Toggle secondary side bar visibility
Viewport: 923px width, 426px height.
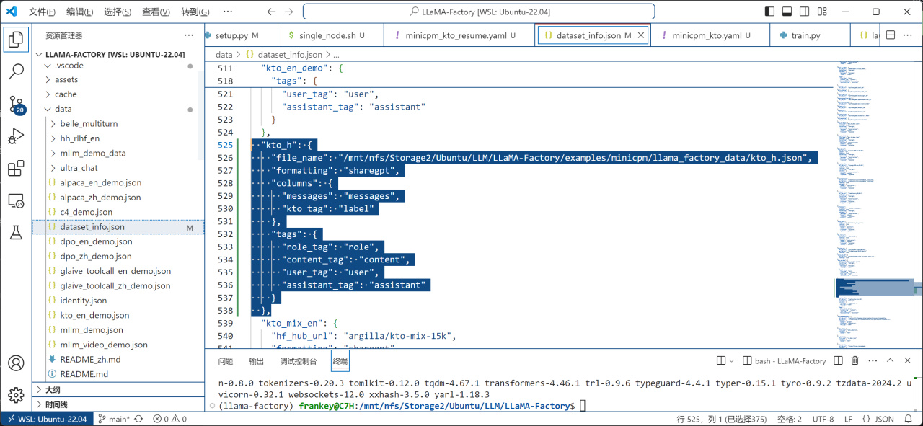click(805, 12)
